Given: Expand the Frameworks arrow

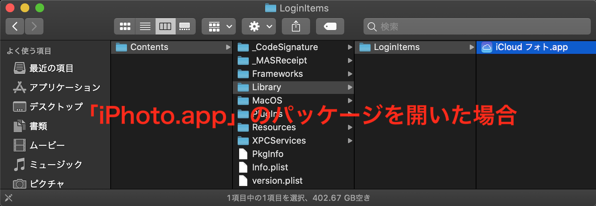Looking at the screenshot, I should [x=350, y=74].
